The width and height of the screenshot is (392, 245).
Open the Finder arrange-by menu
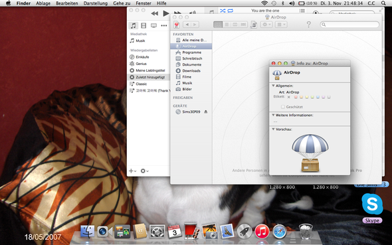pos(281,25)
